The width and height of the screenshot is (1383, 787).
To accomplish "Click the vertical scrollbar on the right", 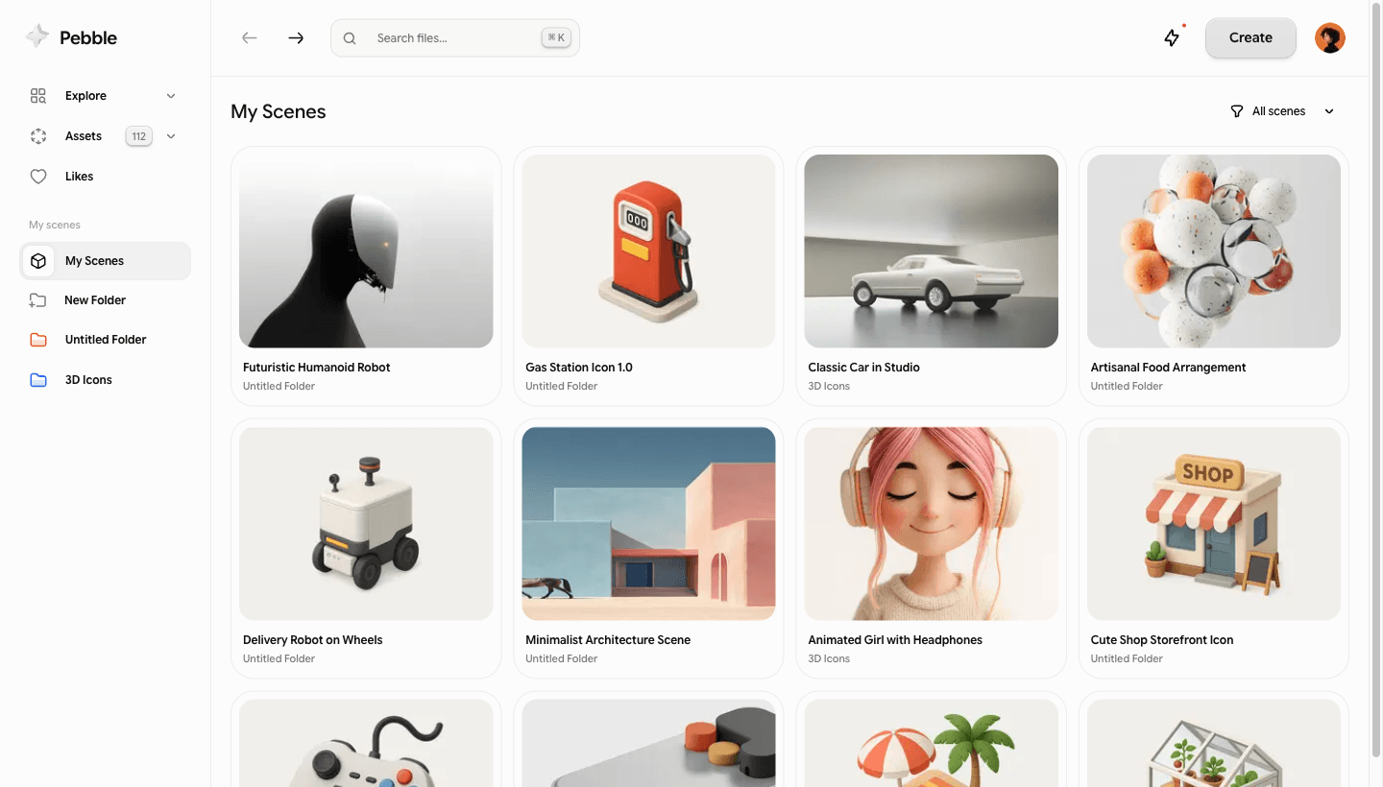I will 1375,384.
